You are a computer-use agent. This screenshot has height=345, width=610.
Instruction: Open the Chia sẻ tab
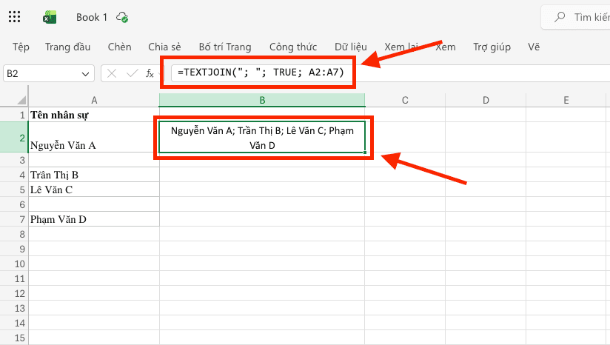(x=164, y=47)
